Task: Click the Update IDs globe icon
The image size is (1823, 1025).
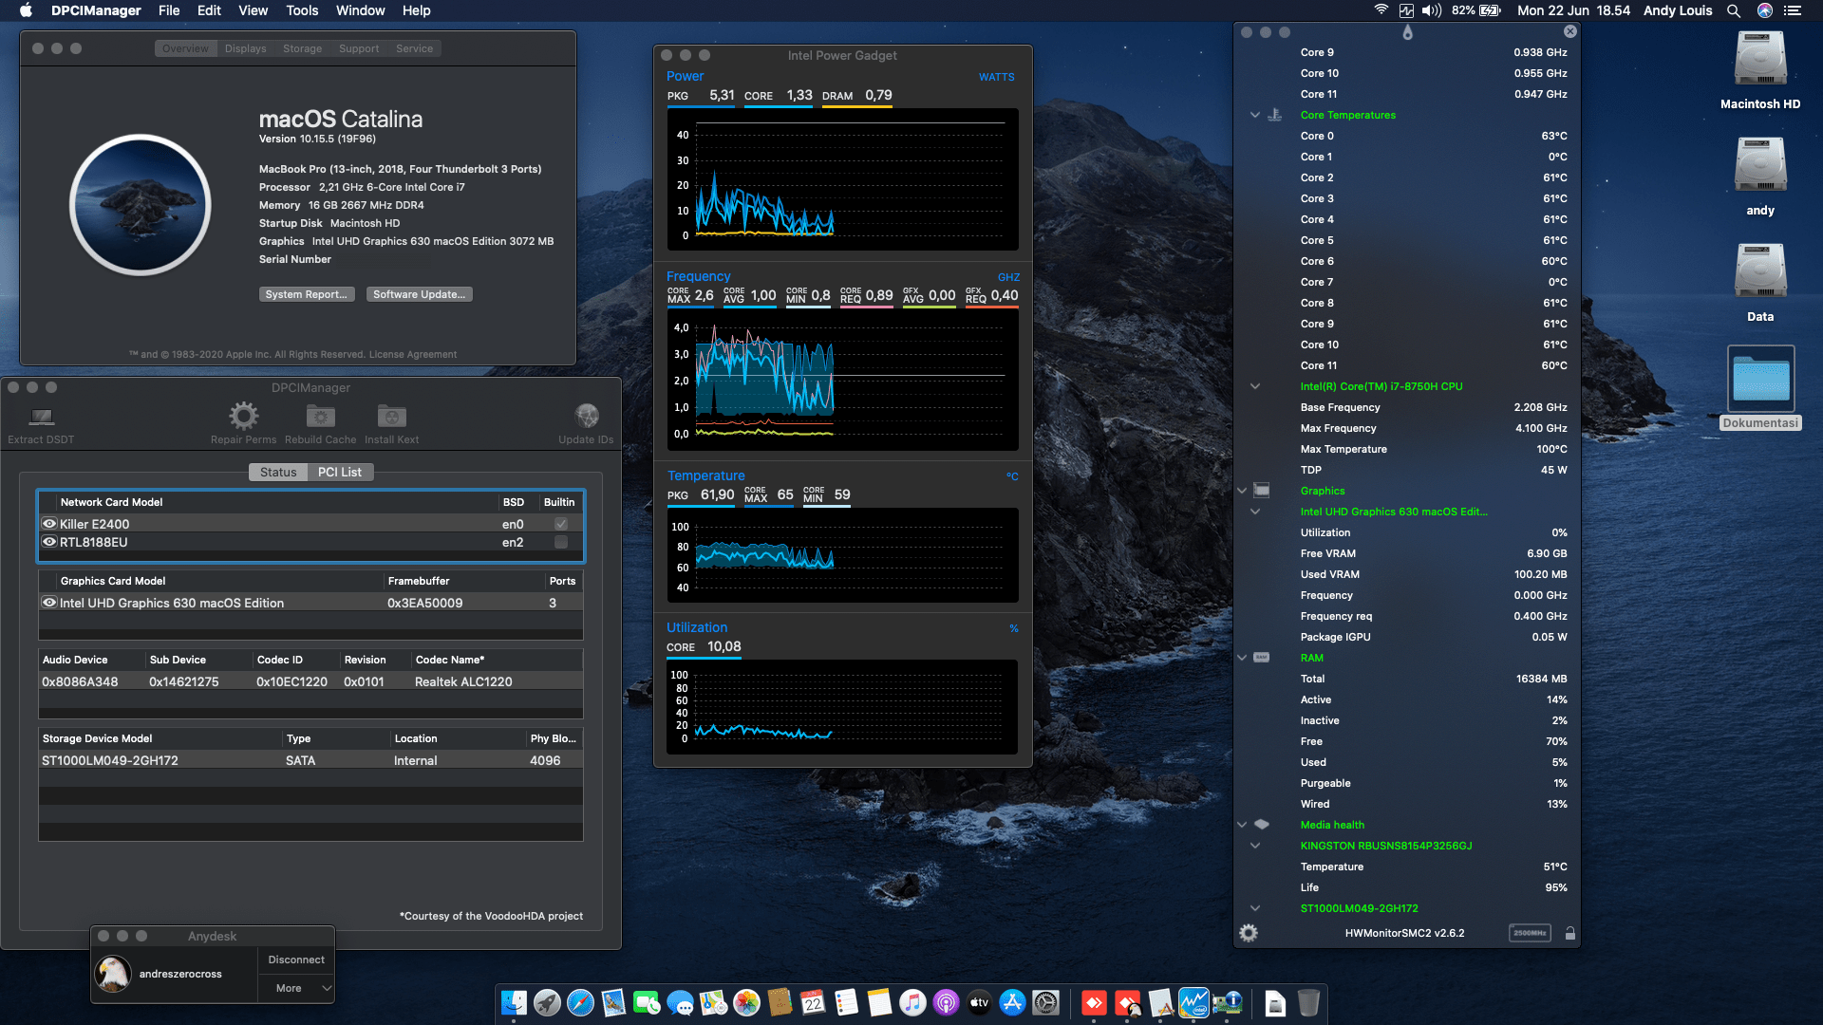Action: [587, 416]
